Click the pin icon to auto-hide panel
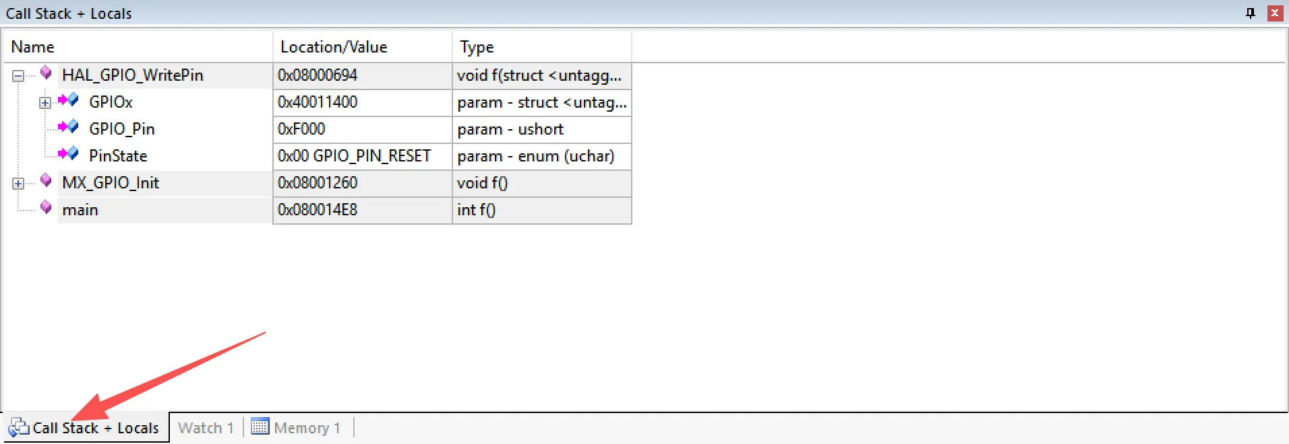Screen dimensions: 1289x444 [x=1251, y=13]
